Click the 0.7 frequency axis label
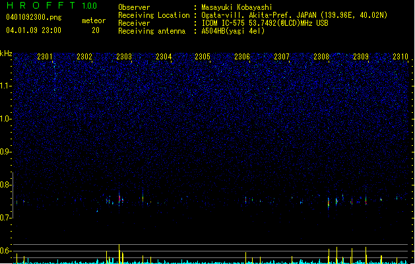This screenshot has height=264, width=415. 5,218
